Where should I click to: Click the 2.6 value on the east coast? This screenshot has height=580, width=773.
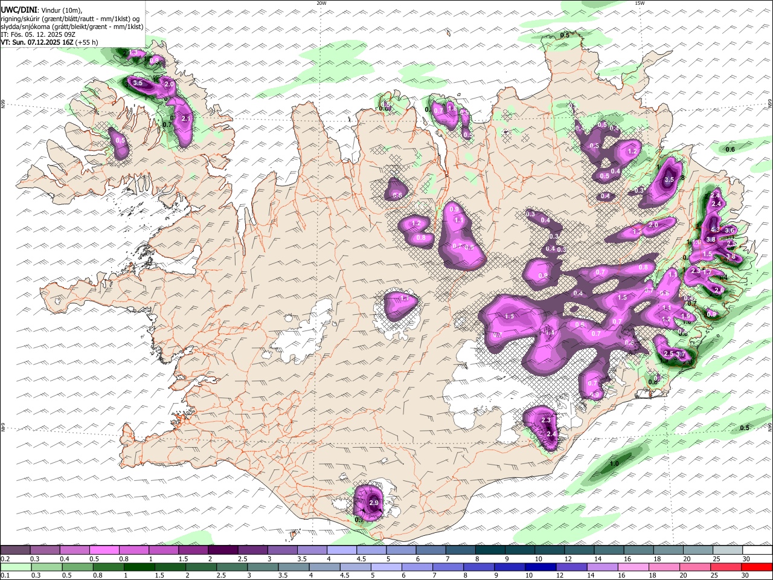click(719, 290)
